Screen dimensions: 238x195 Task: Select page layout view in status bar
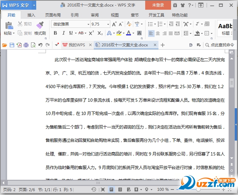tap(111, 189)
